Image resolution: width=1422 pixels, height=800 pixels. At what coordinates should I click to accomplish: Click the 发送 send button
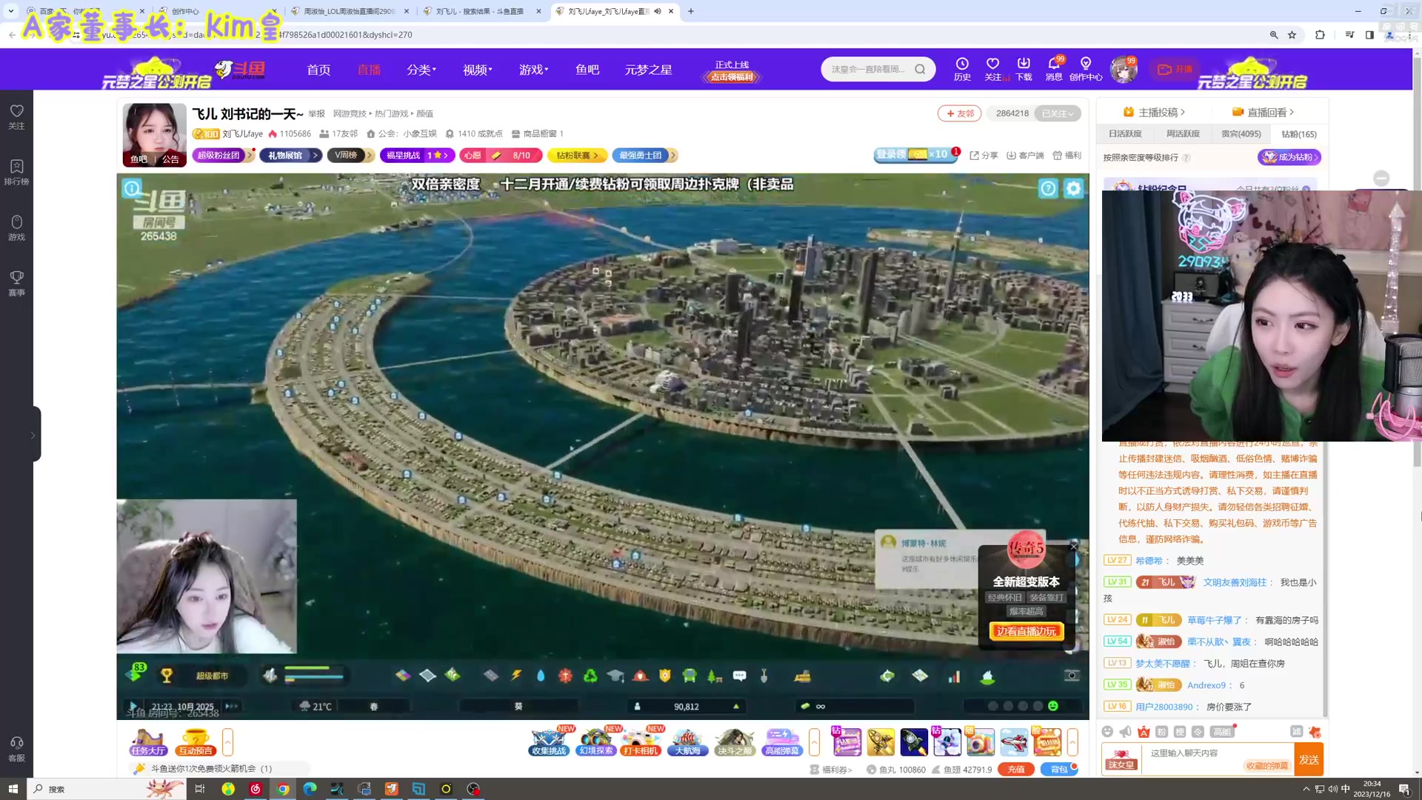tap(1309, 760)
